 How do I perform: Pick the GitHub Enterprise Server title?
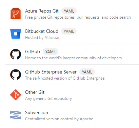[x=51, y=72]
